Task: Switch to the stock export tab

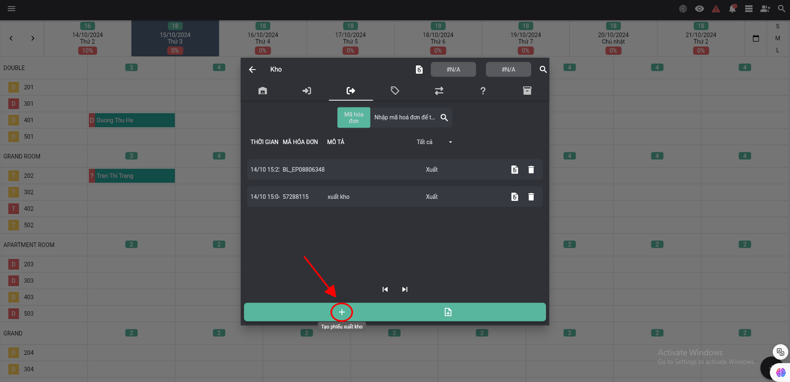Action: [351, 91]
